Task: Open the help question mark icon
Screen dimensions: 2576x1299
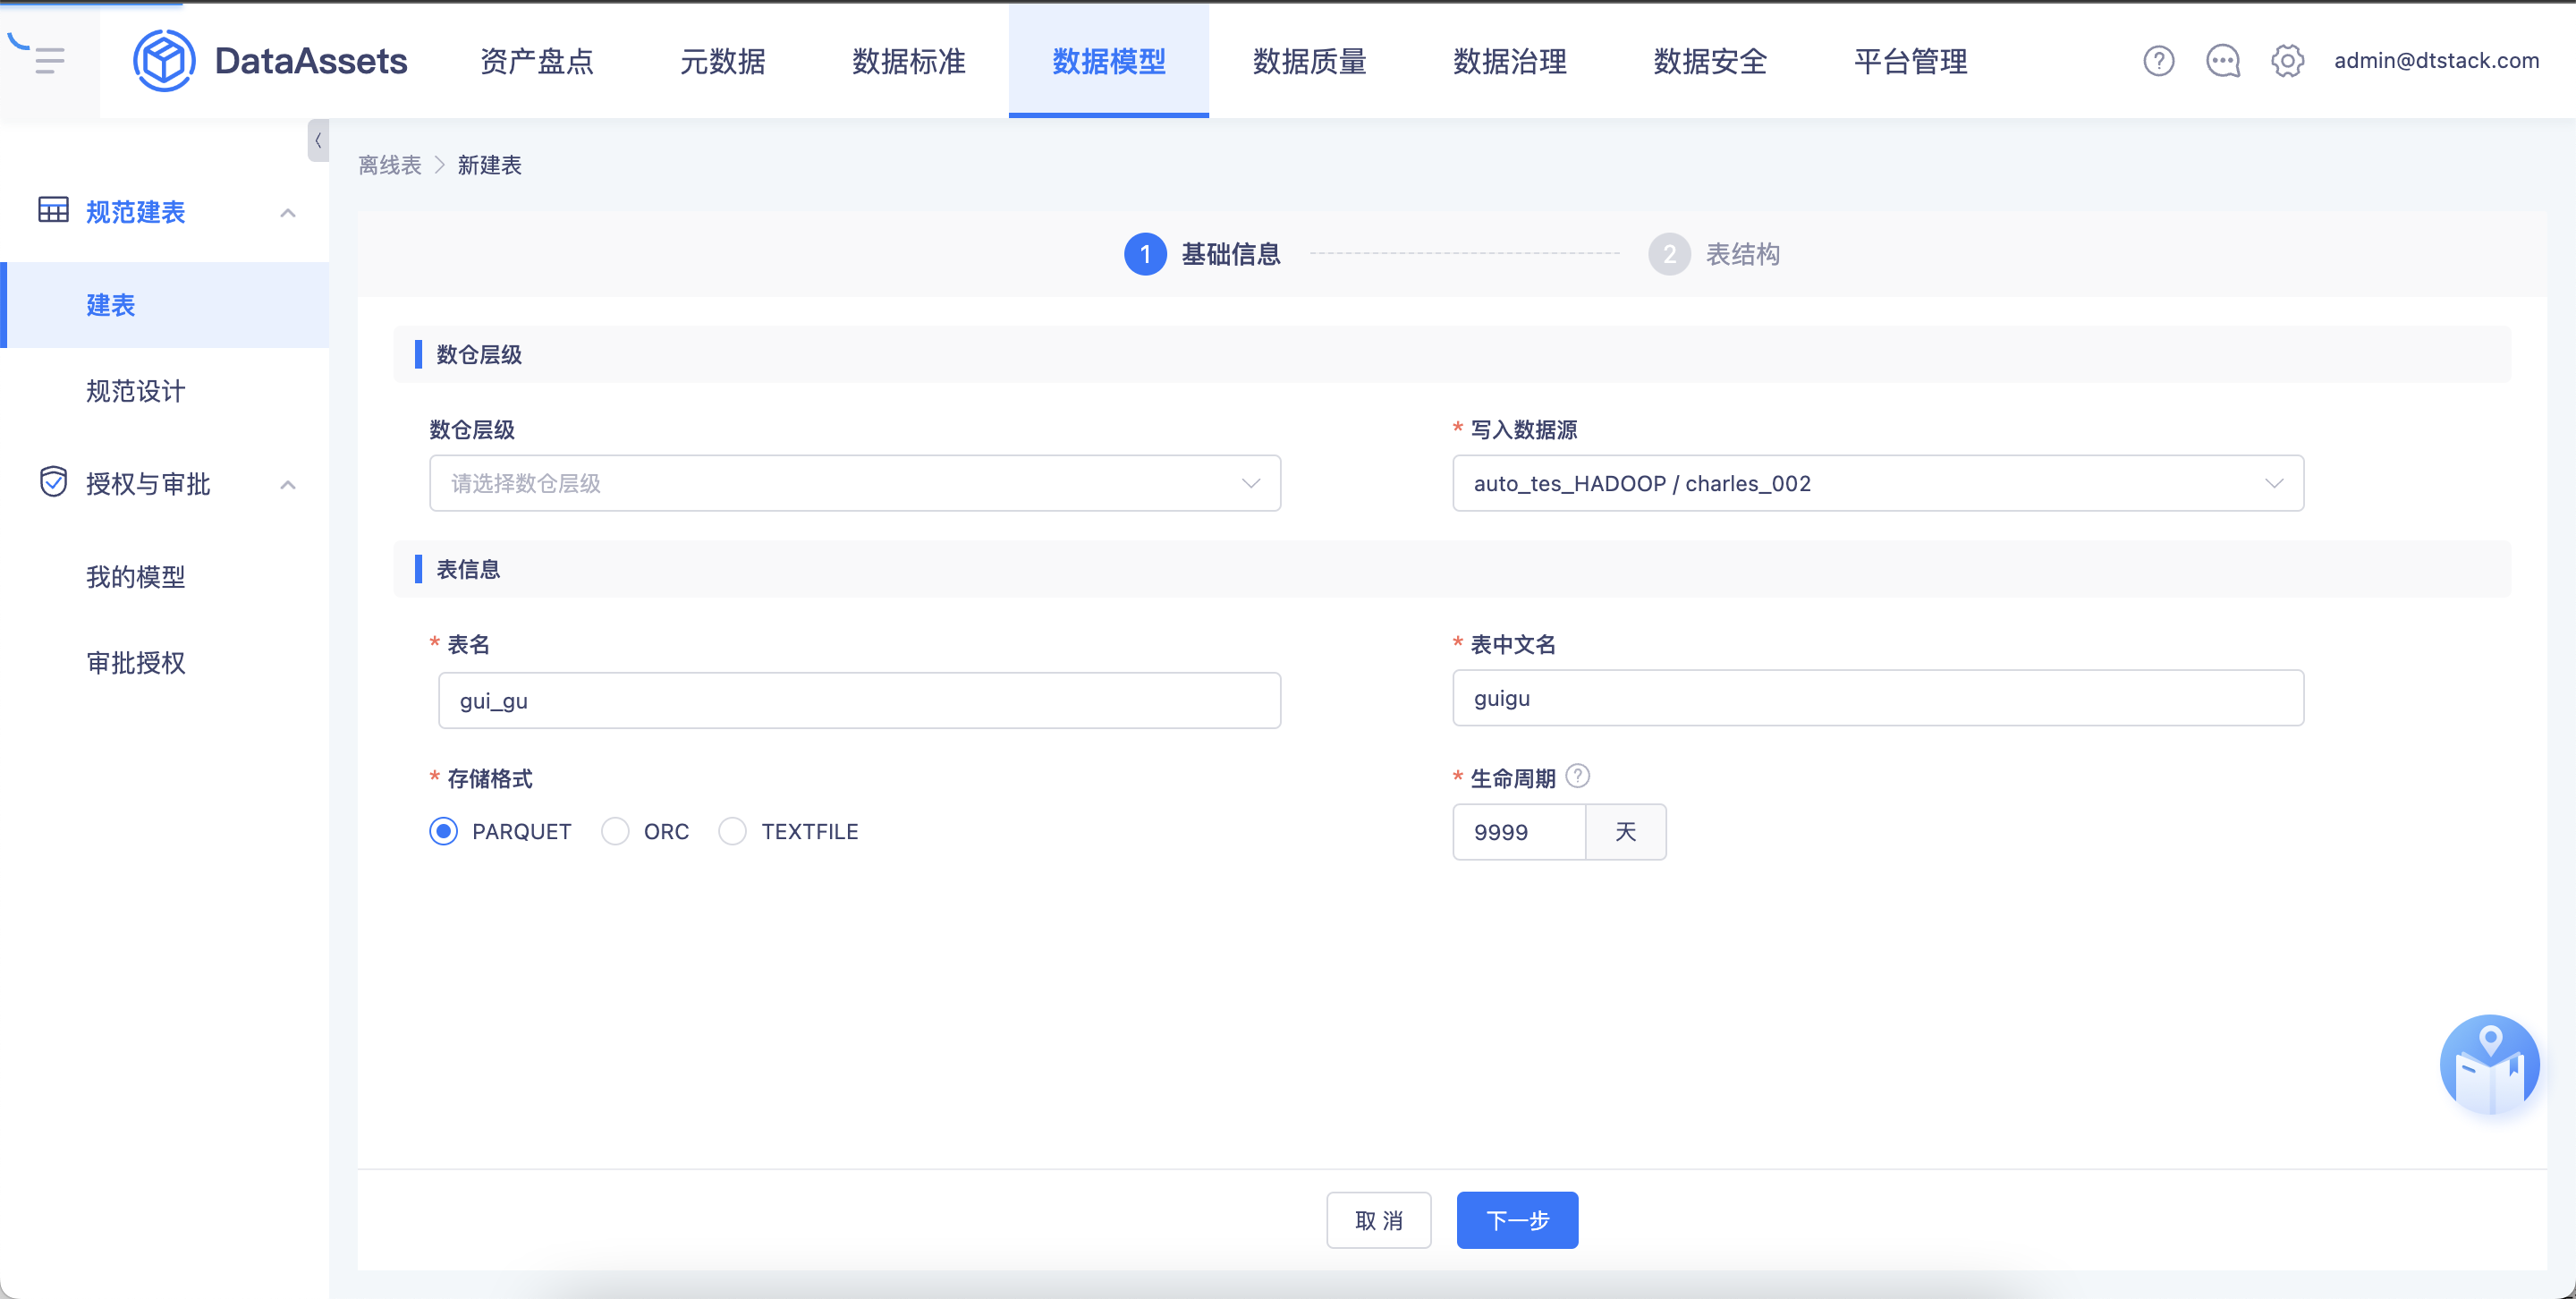Action: pos(2158,61)
